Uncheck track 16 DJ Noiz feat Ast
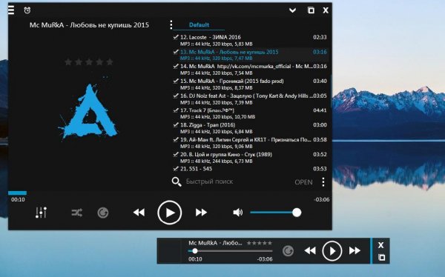445x277 pixels. pos(176,96)
